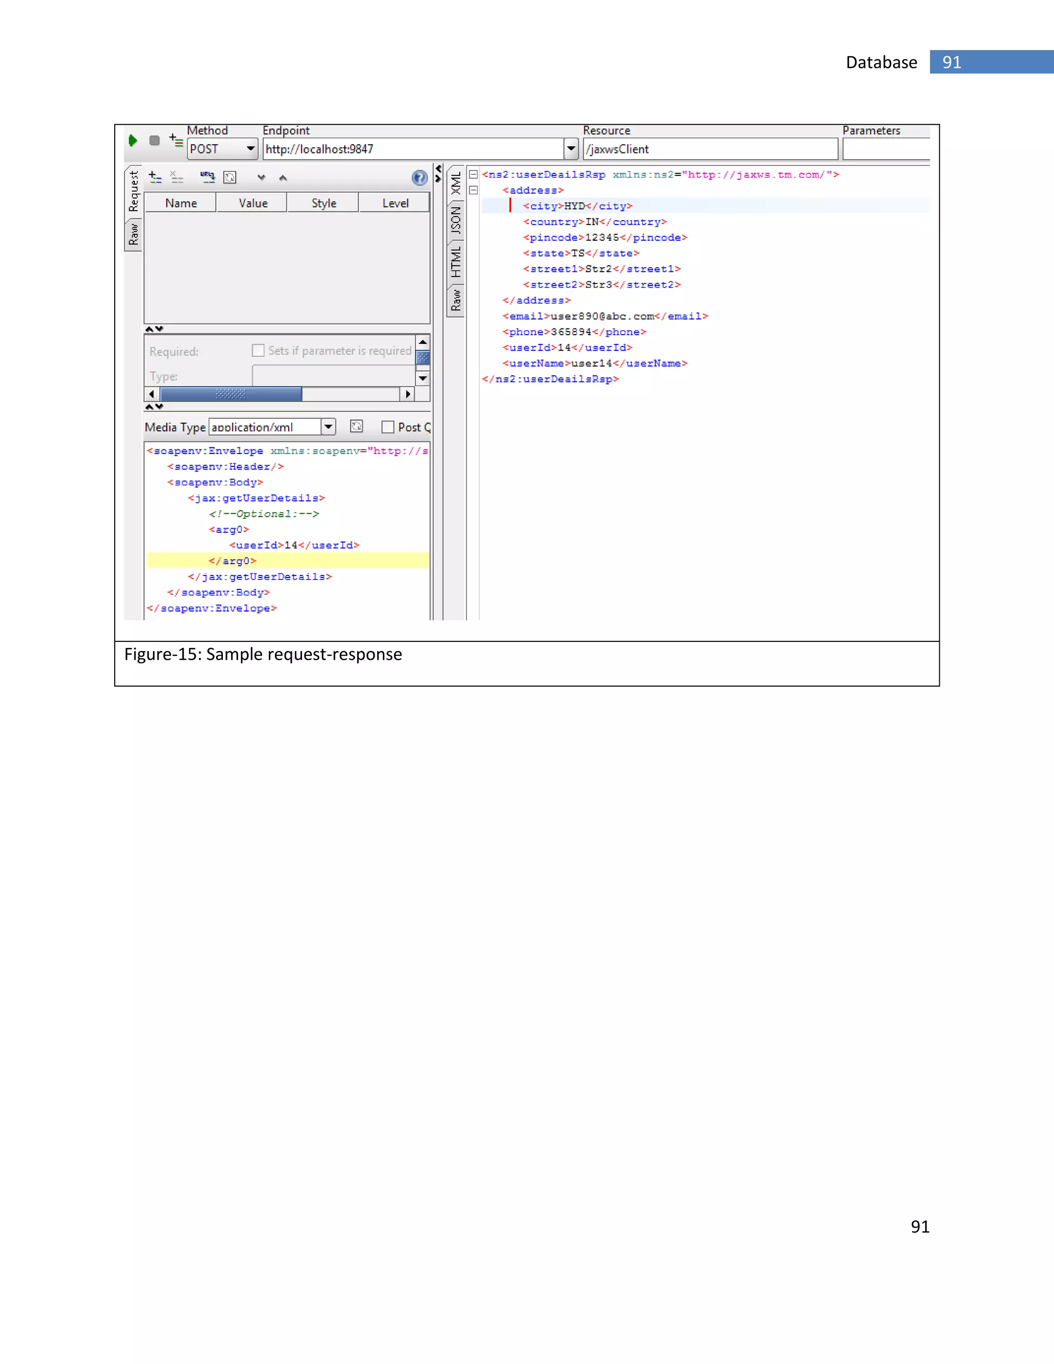
Task: Switch to the Request vertical tab
Action: pyautogui.click(x=133, y=191)
